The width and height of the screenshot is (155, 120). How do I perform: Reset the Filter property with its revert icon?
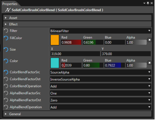6,31
